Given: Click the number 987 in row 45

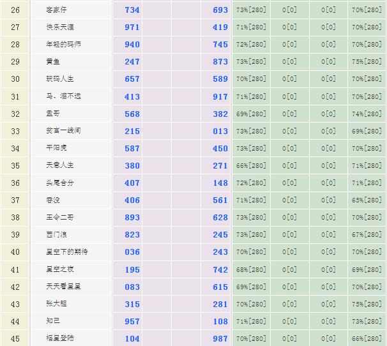Looking at the screenshot, I should [220, 338].
